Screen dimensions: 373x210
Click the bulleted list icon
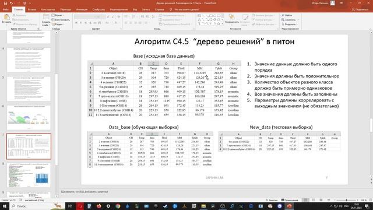126,17
